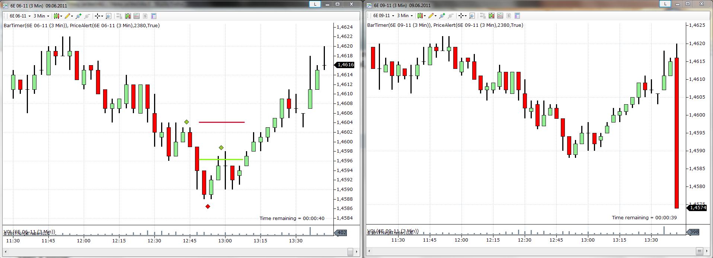Click the VOL(6E 06-11 (3 Min)) panel label
This screenshot has width=713, height=258.
coord(29,232)
